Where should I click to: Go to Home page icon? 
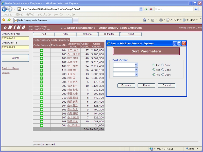[x=145, y=20]
